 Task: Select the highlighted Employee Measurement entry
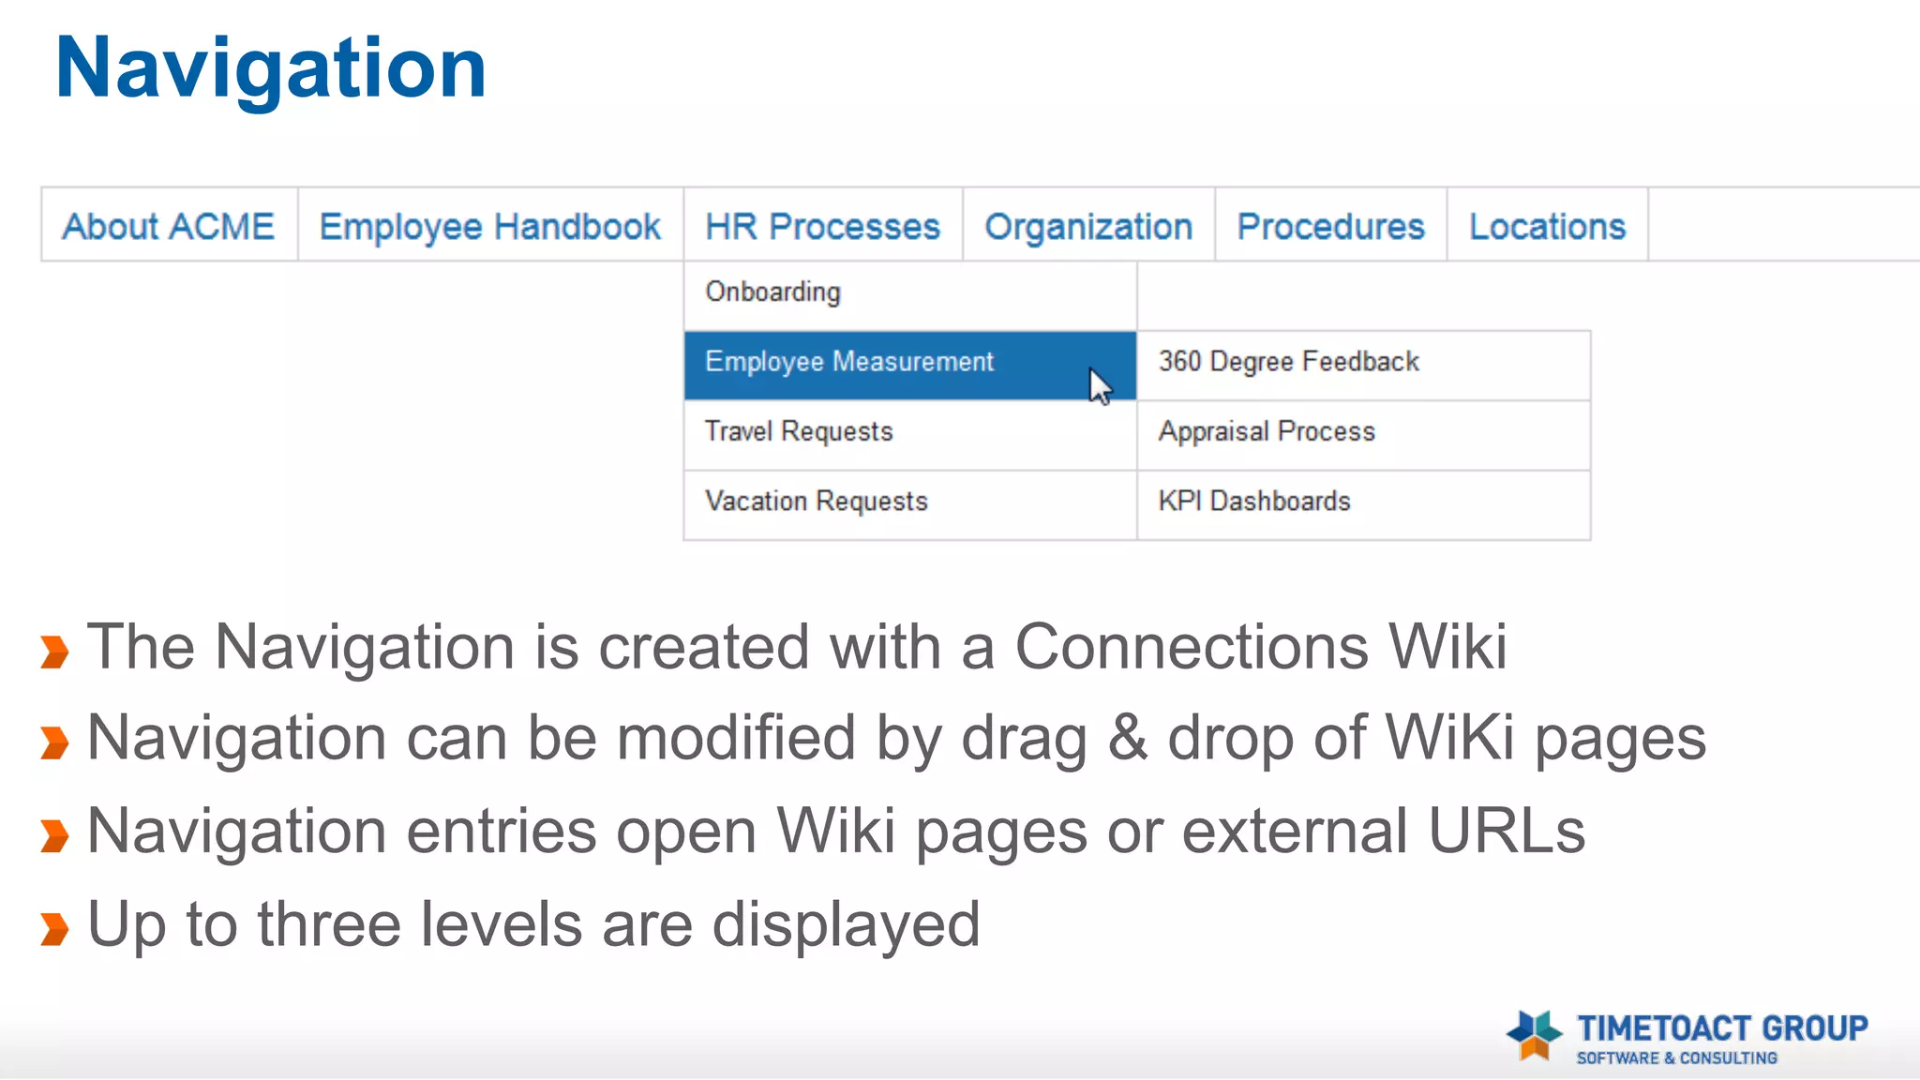coord(910,365)
